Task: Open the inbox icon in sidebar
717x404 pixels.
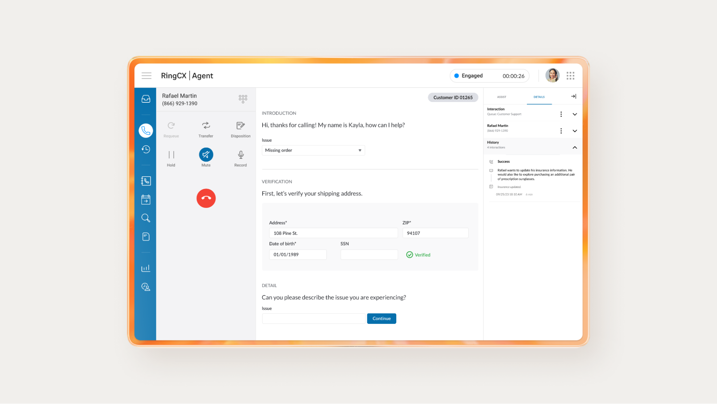Action: [x=146, y=99]
